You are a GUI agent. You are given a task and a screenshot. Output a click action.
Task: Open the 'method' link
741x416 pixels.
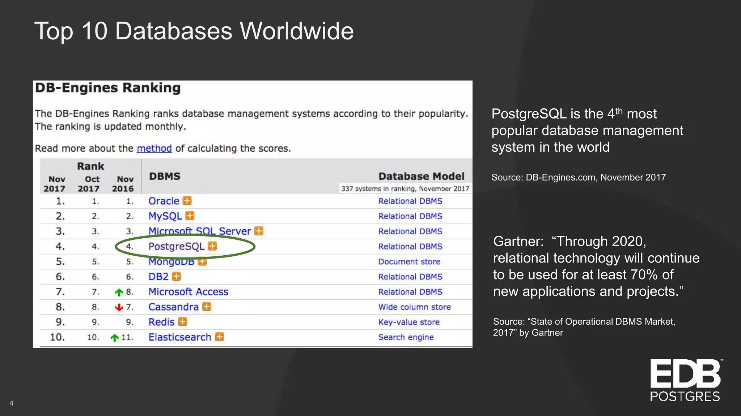point(154,148)
